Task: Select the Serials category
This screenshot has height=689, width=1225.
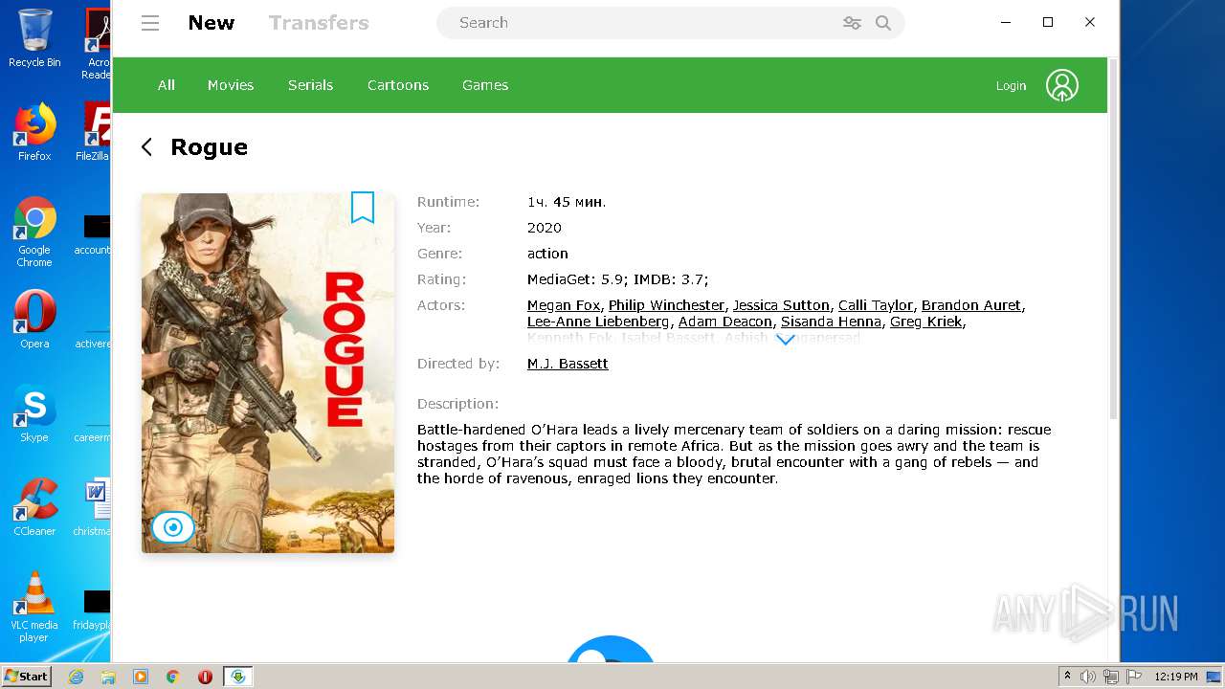Action: (310, 85)
